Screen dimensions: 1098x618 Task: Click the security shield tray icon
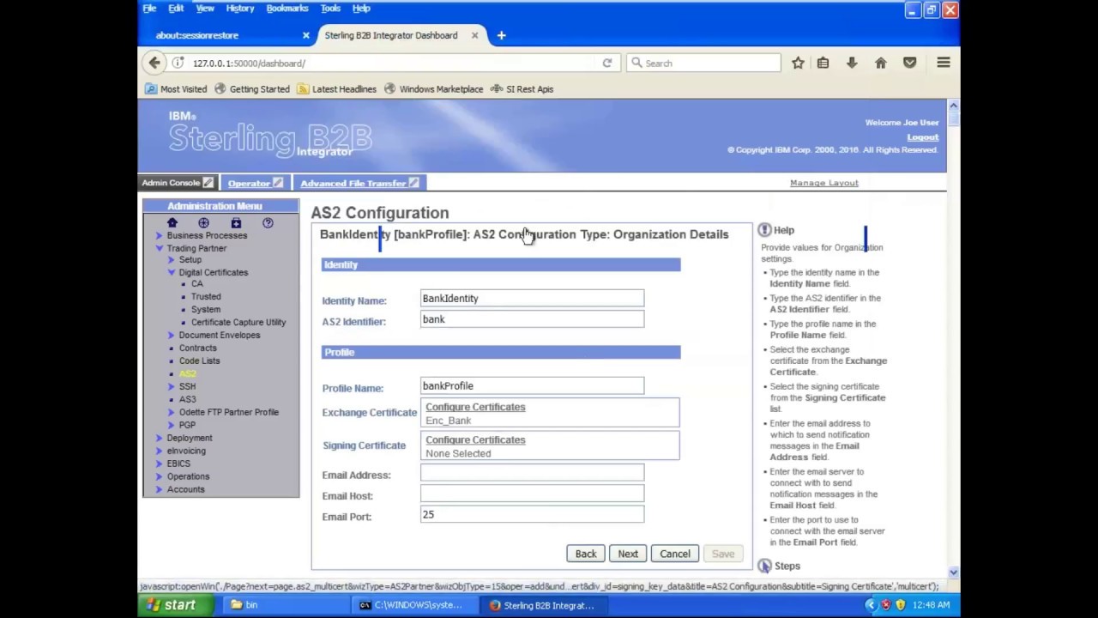coord(900,605)
